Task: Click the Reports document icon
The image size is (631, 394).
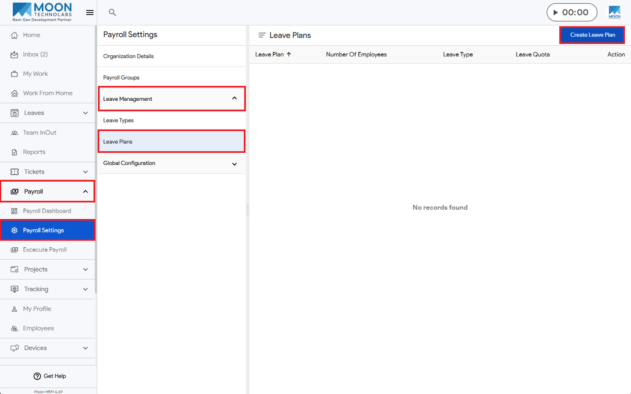Action: click(x=14, y=152)
